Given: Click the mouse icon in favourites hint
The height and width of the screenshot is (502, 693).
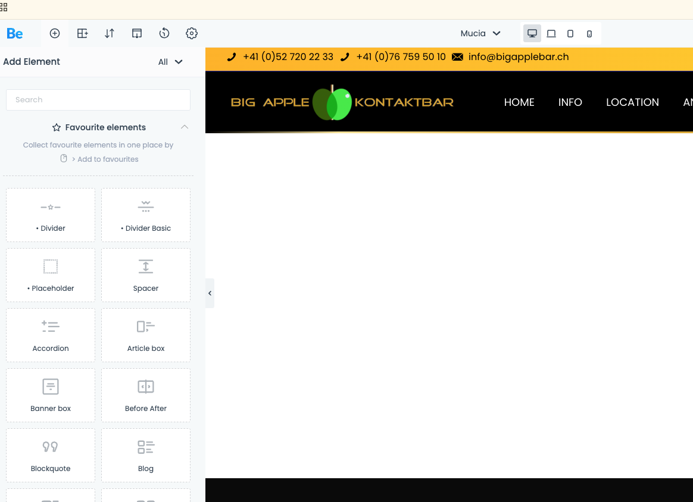Looking at the screenshot, I should [x=64, y=158].
